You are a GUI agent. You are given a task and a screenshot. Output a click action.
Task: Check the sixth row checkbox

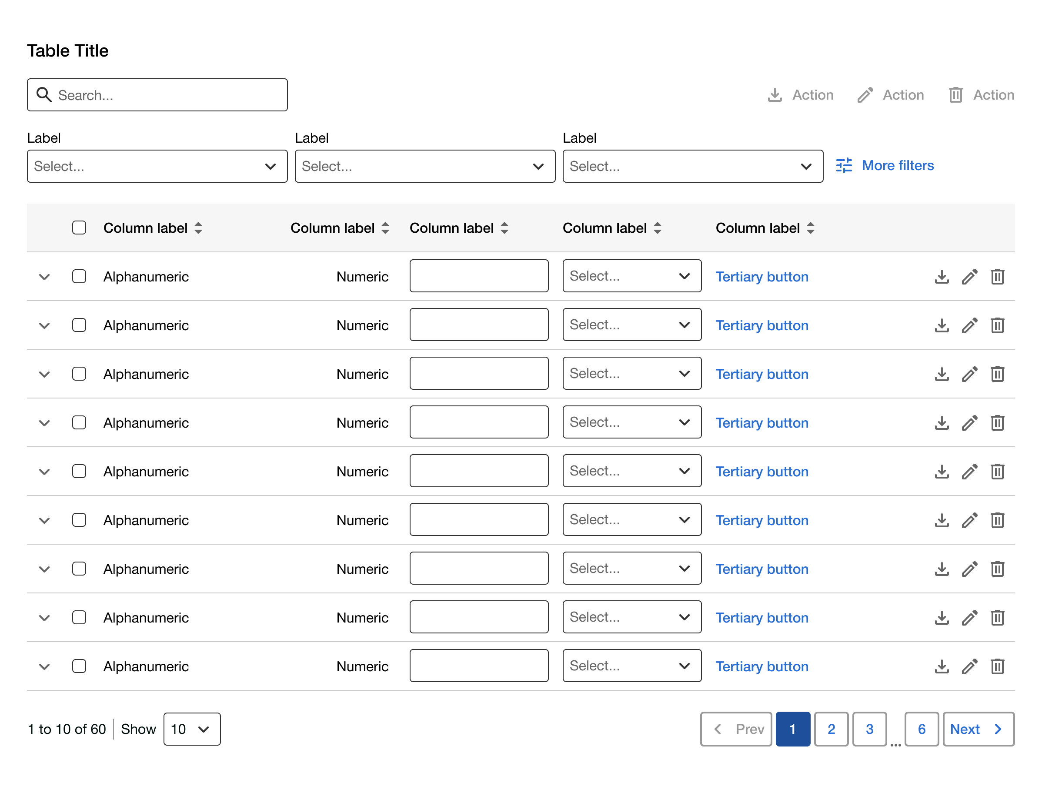point(79,520)
